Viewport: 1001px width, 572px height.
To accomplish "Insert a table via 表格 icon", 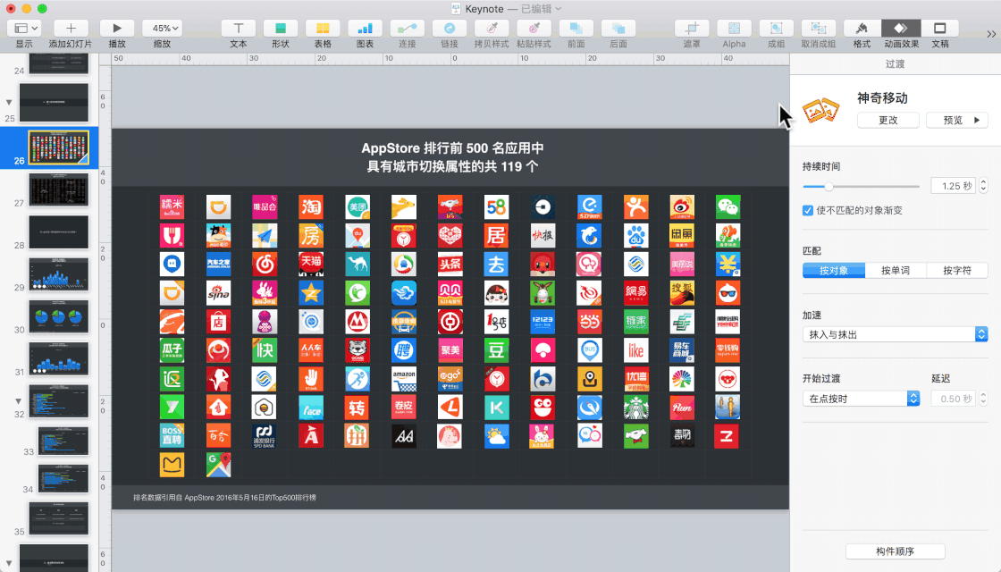I will [323, 28].
